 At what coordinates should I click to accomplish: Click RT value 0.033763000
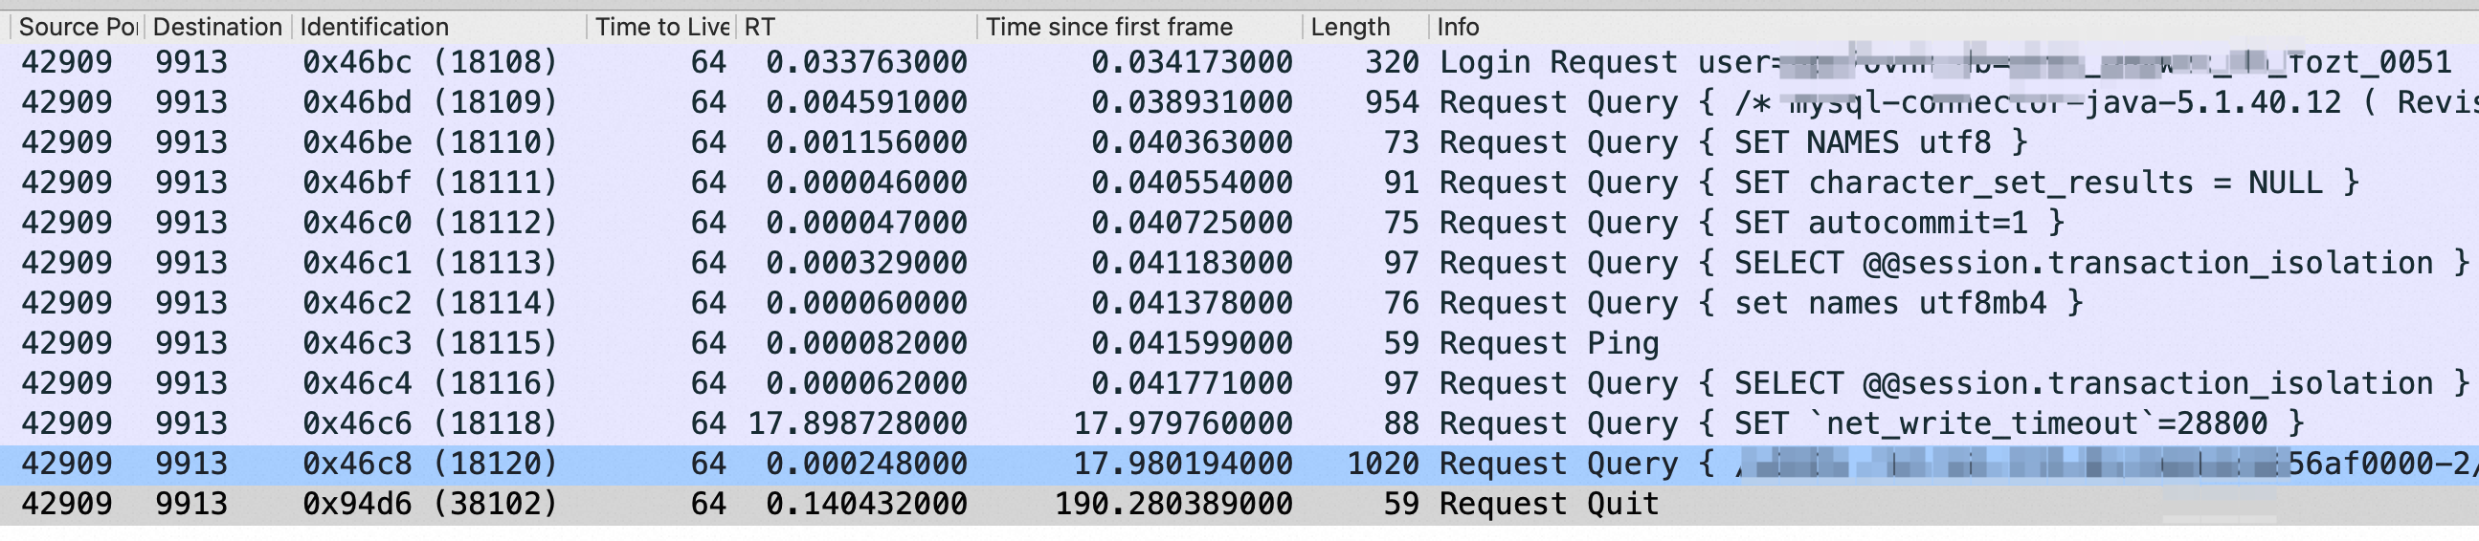click(x=866, y=62)
